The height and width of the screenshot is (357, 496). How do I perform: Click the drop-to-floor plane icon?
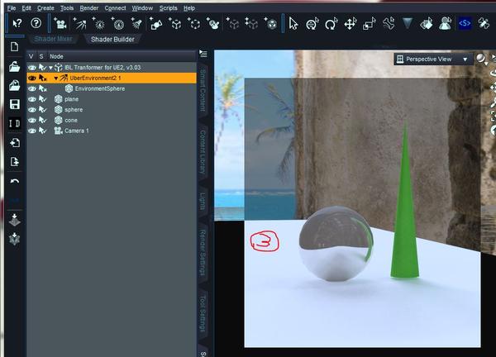15,220
